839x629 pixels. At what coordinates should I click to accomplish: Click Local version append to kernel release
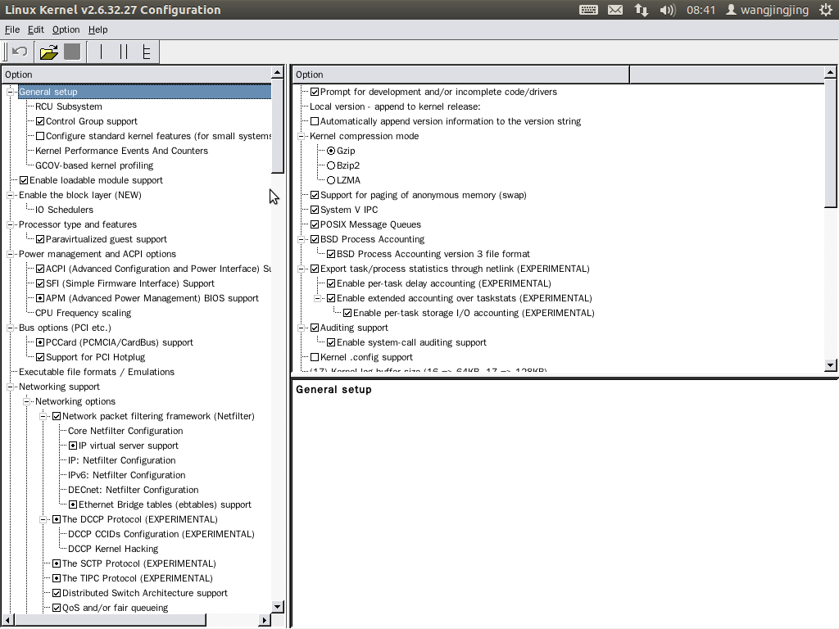pyautogui.click(x=395, y=106)
